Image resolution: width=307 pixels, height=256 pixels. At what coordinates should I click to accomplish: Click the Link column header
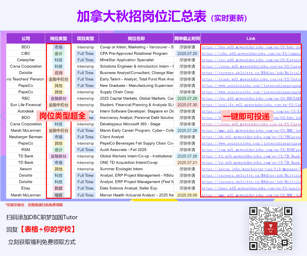251,38
